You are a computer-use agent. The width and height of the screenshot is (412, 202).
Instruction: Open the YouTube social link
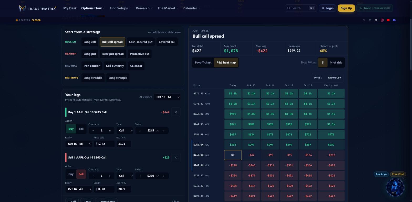point(388,20)
